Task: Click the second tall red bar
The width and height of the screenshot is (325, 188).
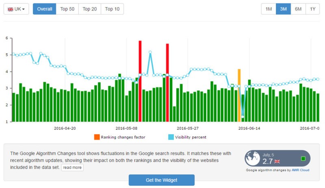Action: pyautogui.click(x=167, y=83)
